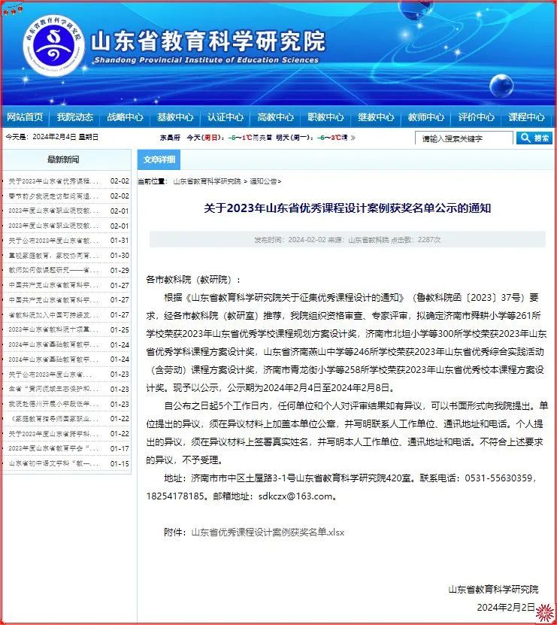Open news item 我院赴德州开展小学段低年

53,404
